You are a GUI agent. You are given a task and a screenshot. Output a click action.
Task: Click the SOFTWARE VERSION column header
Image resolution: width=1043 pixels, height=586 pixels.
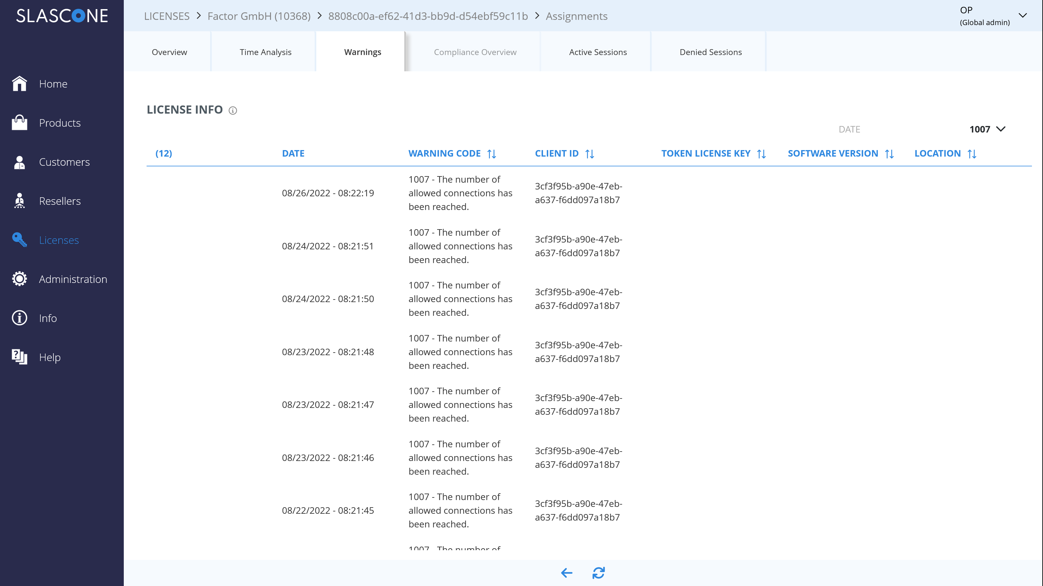833,153
